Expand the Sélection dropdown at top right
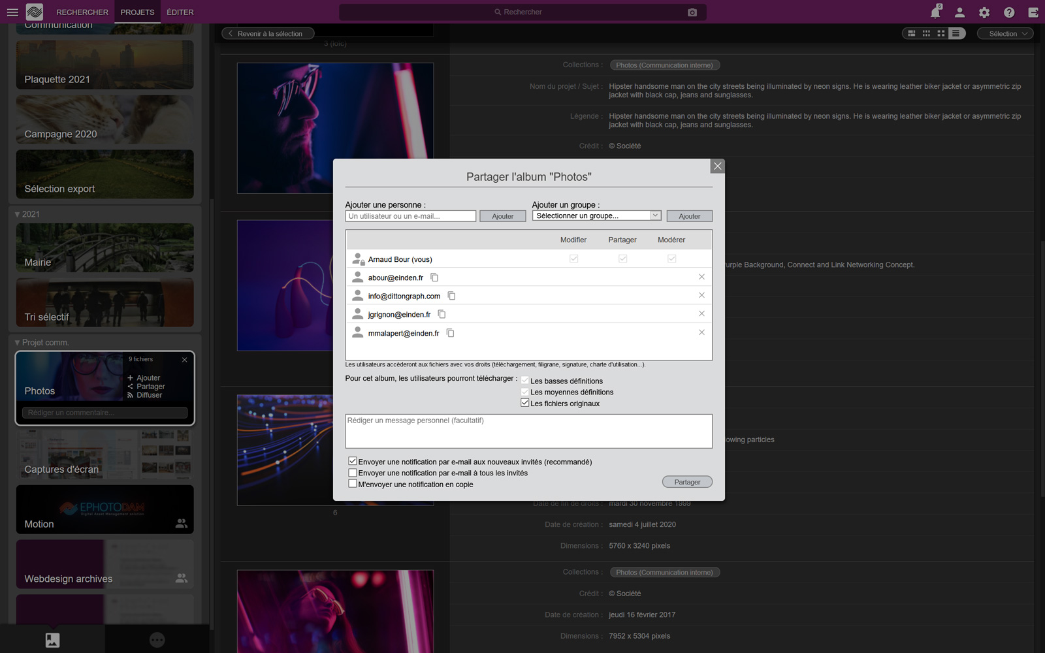 (1005, 33)
